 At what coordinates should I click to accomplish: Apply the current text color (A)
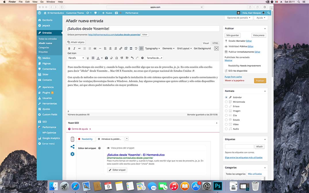(x=98, y=58)
